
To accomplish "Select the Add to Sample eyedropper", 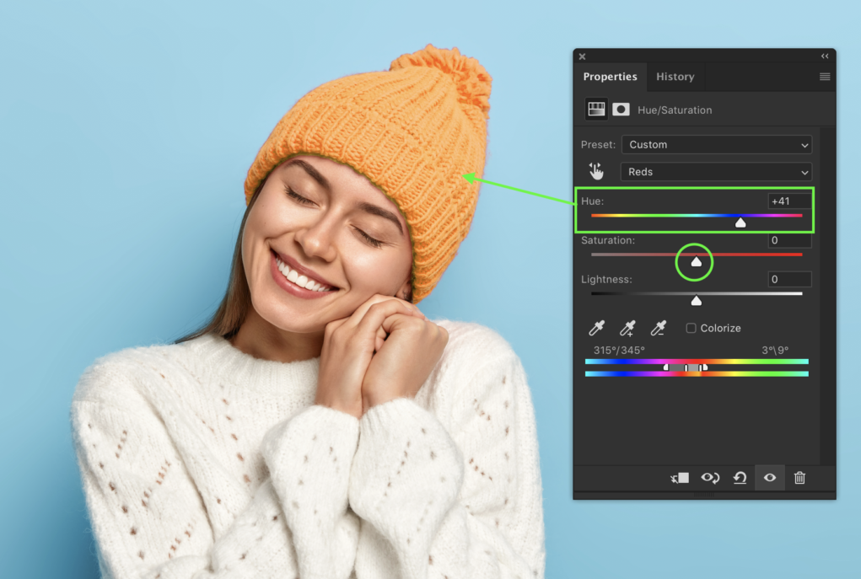I will click(628, 328).
